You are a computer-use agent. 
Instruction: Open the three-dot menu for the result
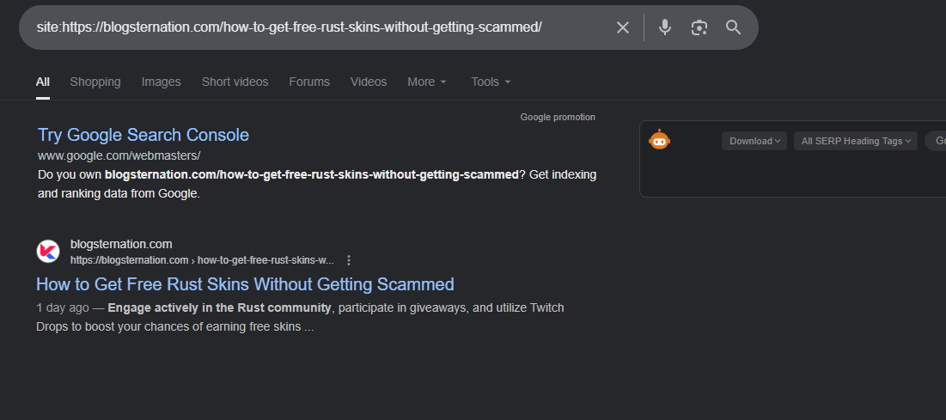(x=349, y=260)
